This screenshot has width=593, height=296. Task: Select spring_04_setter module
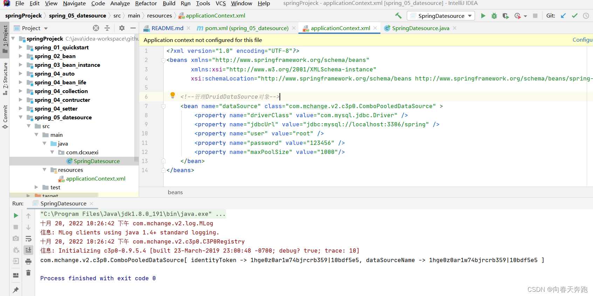point(56,108)
